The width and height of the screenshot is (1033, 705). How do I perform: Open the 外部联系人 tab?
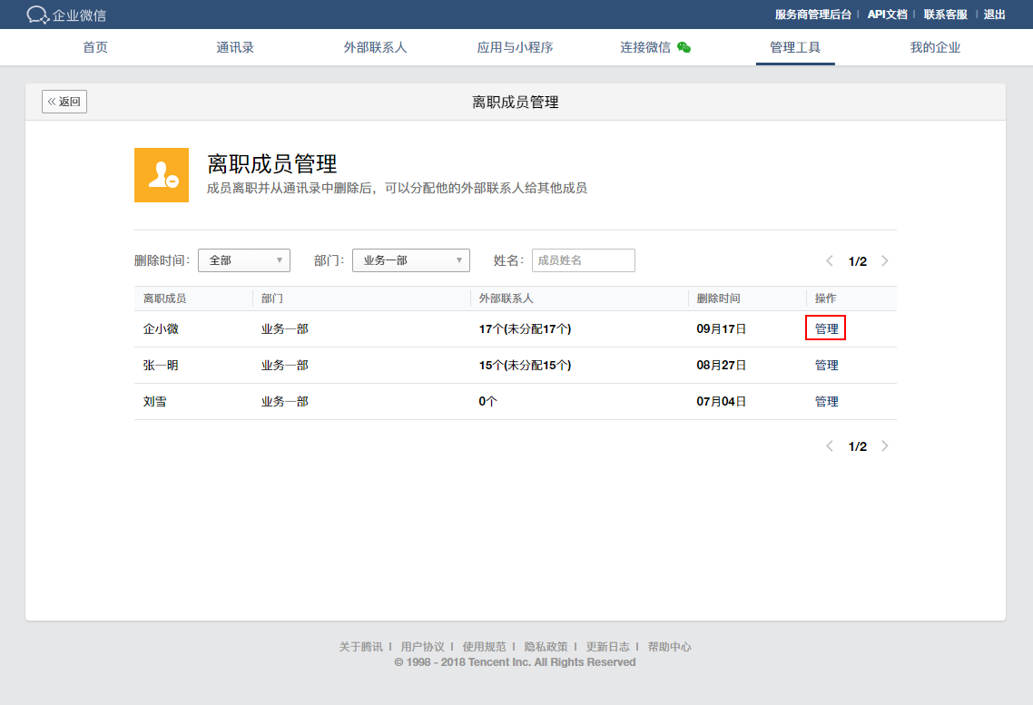(x=375, y=47)
